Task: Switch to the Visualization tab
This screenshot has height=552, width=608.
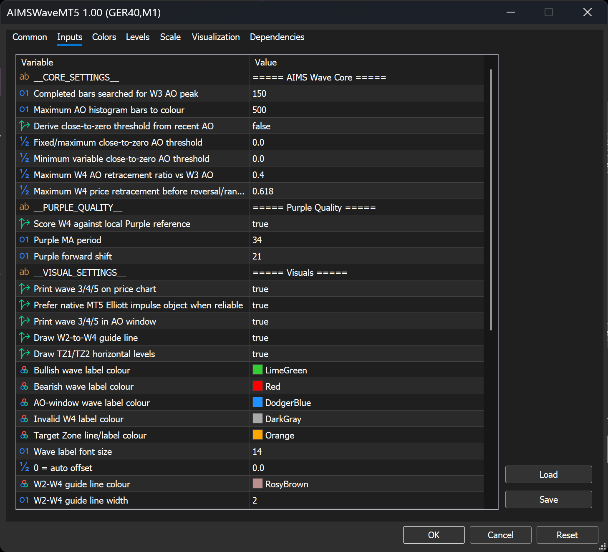Action: [x=216, y=37]
